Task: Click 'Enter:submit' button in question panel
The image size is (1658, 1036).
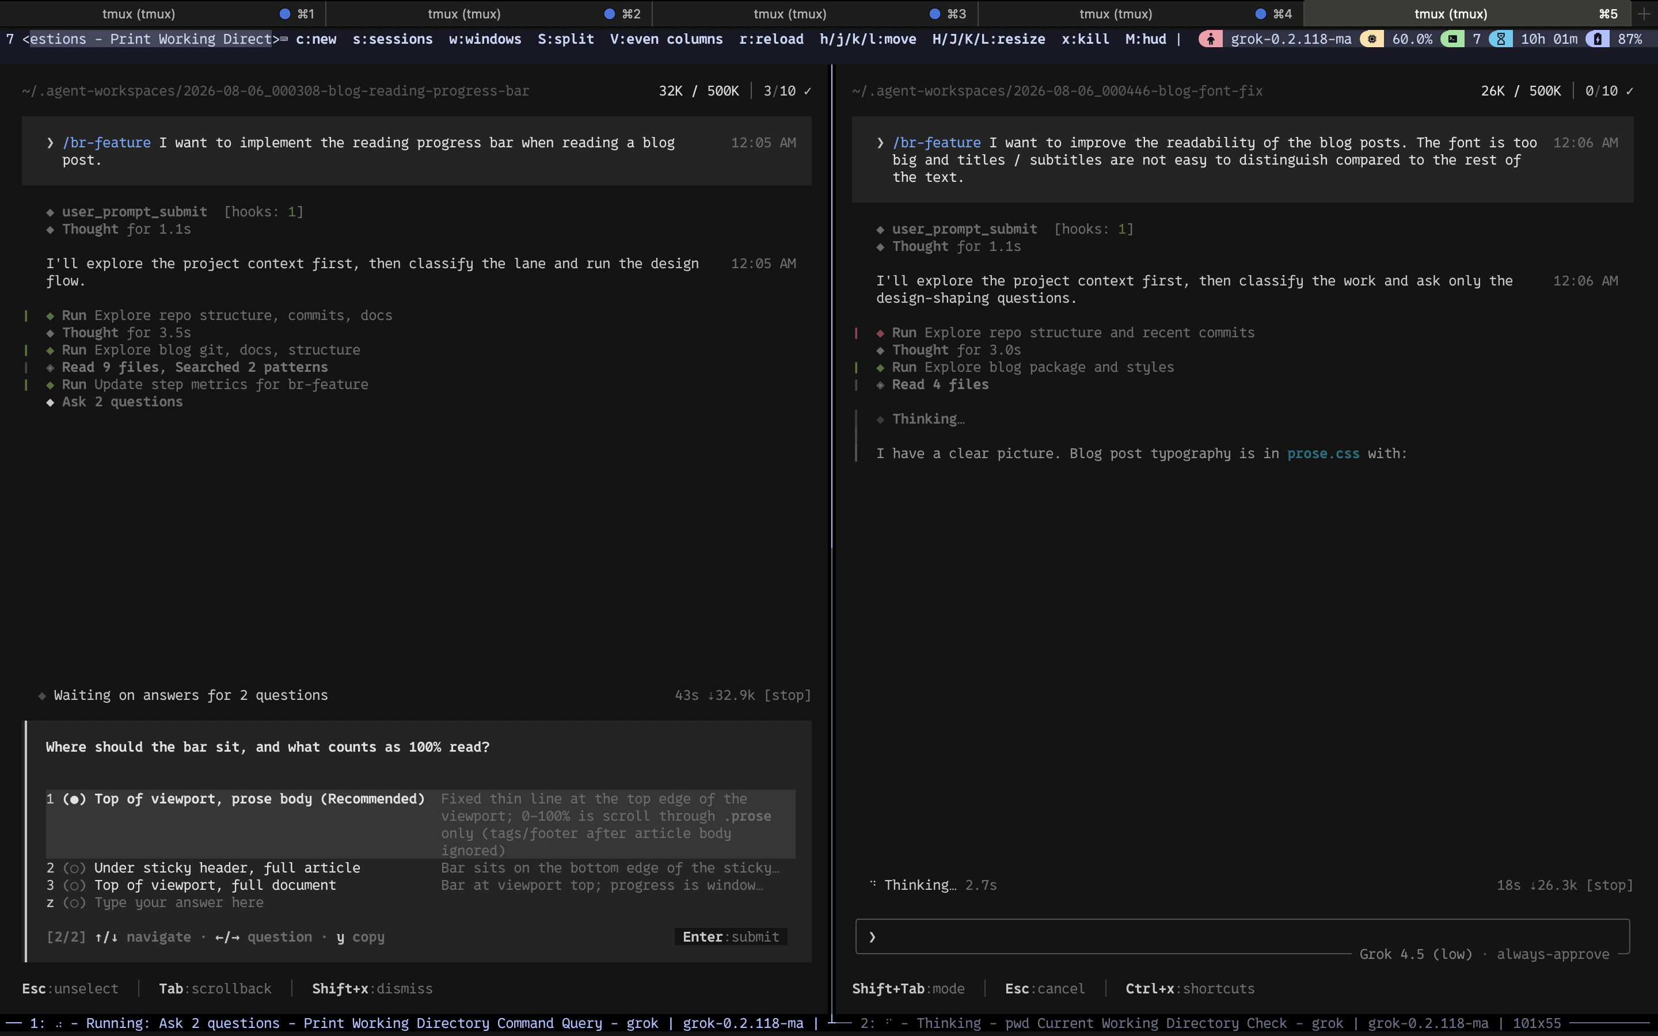Action: [731, 936]
